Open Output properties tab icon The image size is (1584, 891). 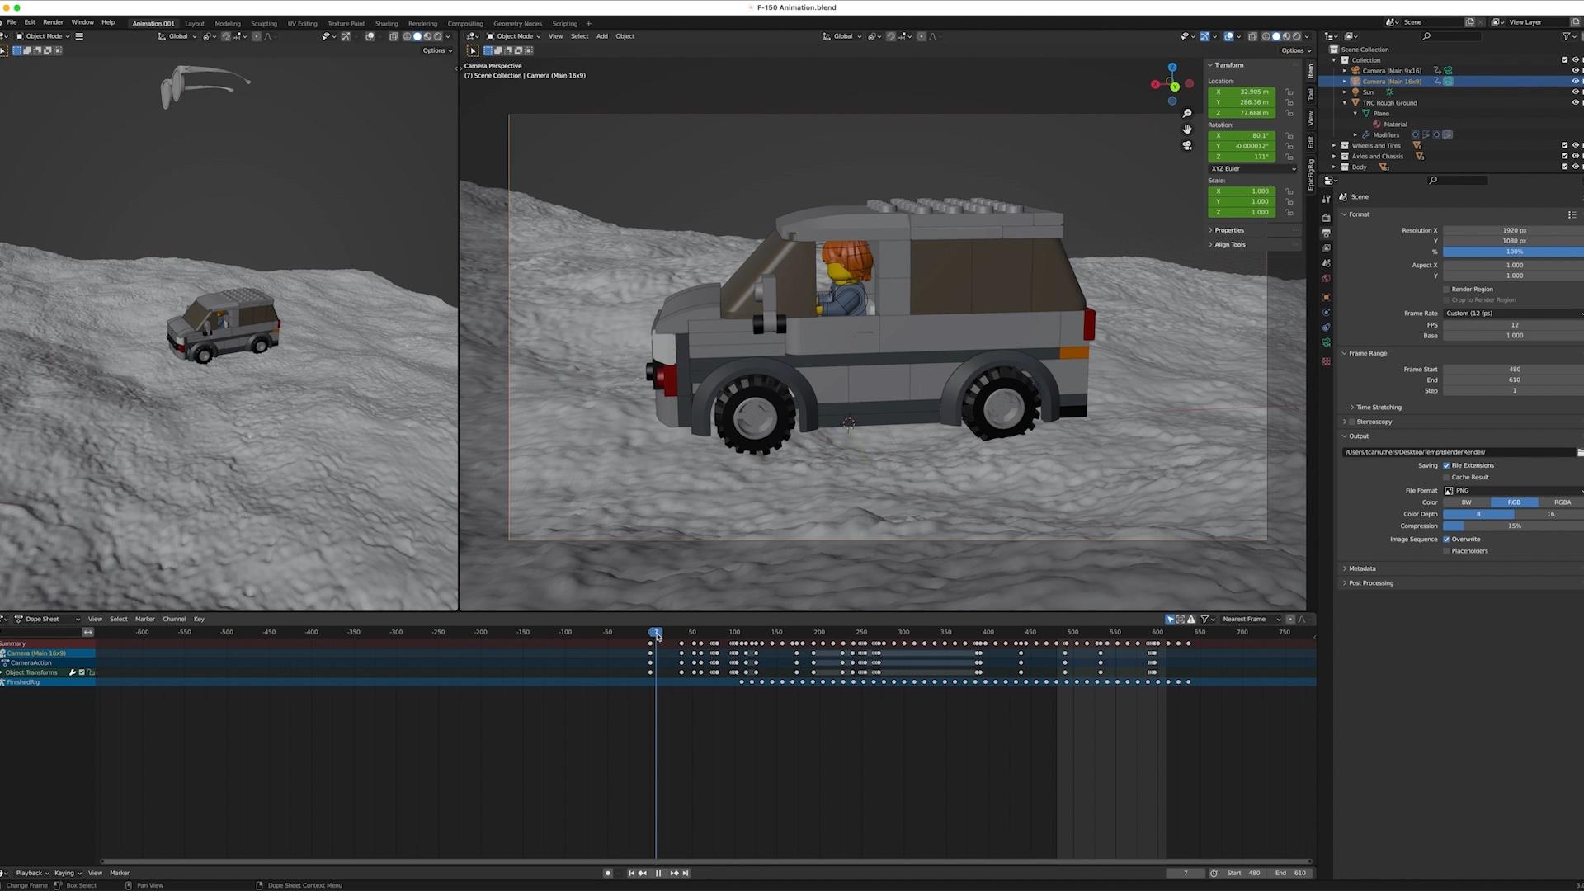1326,233
